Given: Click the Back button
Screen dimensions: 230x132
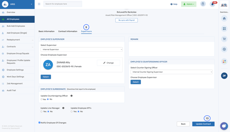Looking at the screenshot, I should (x=183, y=124).
